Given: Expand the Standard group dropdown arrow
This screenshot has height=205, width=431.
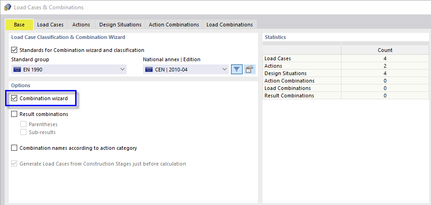Looking at the screenshot, I should pos(122,70).
